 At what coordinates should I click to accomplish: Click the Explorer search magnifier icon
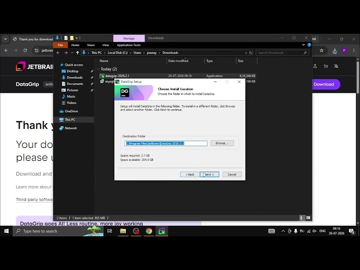305,53
